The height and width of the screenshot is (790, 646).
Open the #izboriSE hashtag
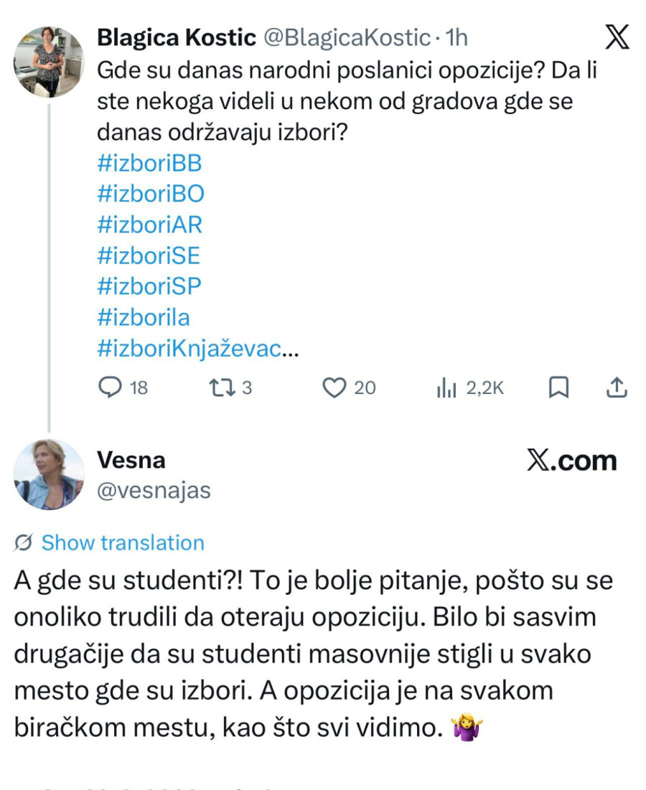coord(149,255)
